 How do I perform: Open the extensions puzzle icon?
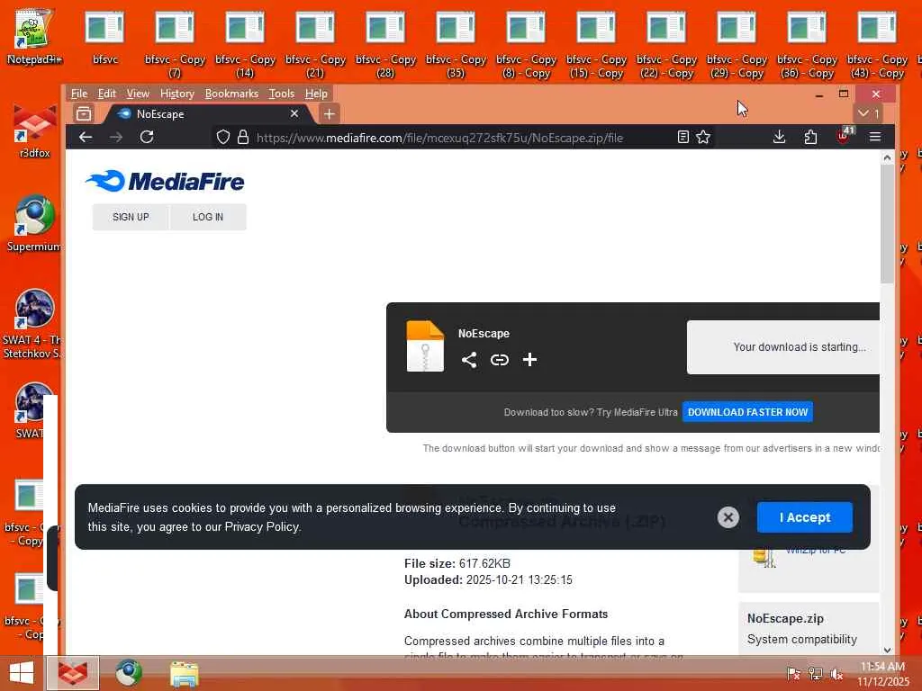pyautogui.click(x=810, y=138)
